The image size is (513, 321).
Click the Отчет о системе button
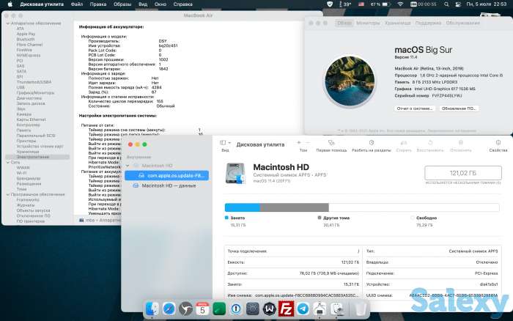point(415,108)
